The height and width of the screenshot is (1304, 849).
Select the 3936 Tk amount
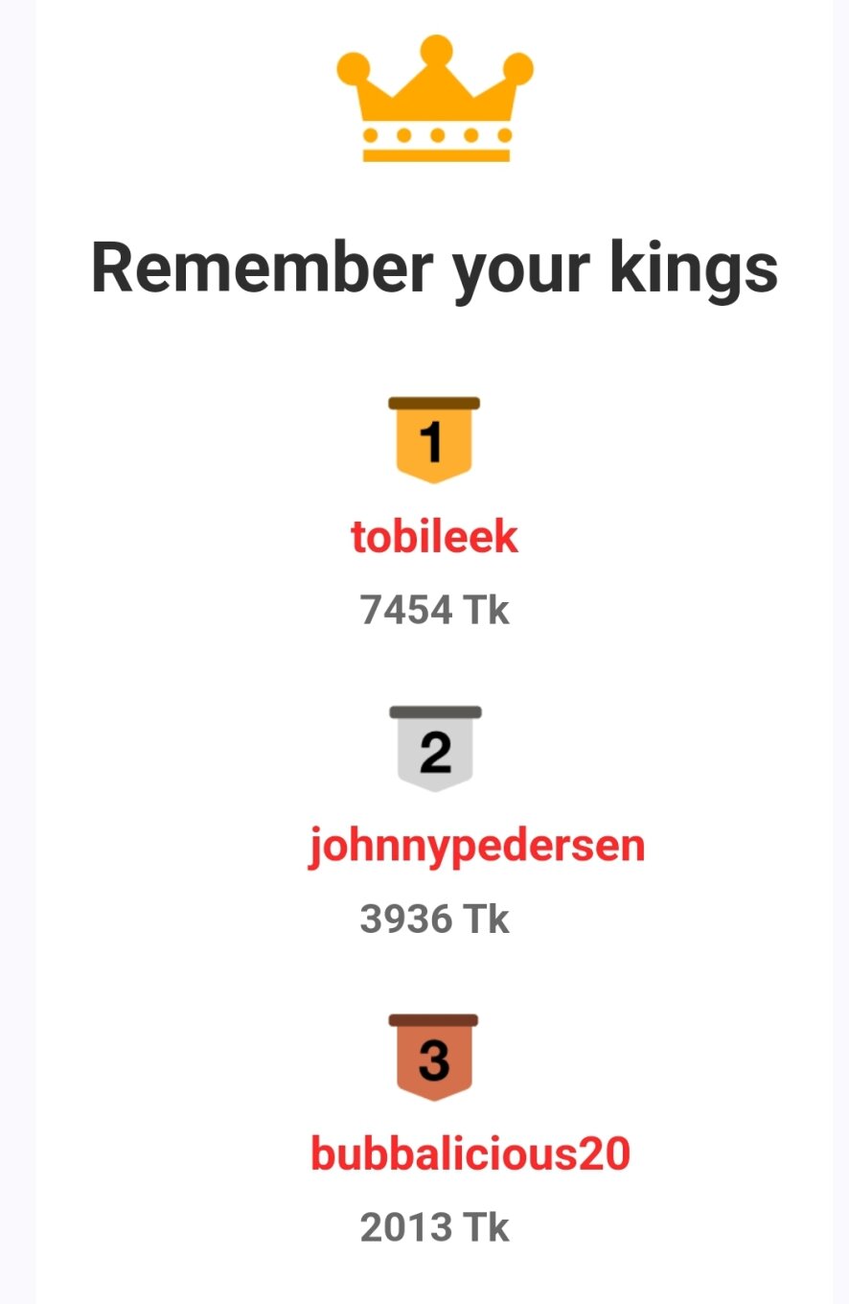[x=435, y=919]
